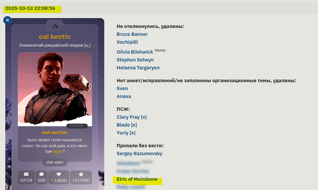This screenshot has height=190, width=318.
Task: Click the твинк superscript near Olivia Blishwick
Action: (160, 50)
